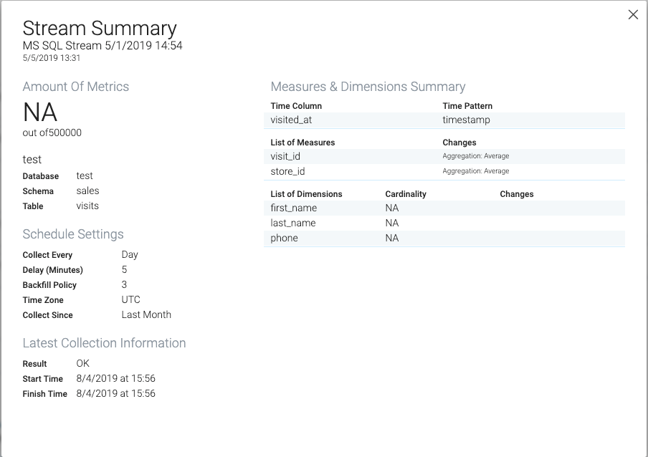This screenshot has height=457, width=648.
Task: Select the visit_id measure row
Action: [x=444, y=156]
